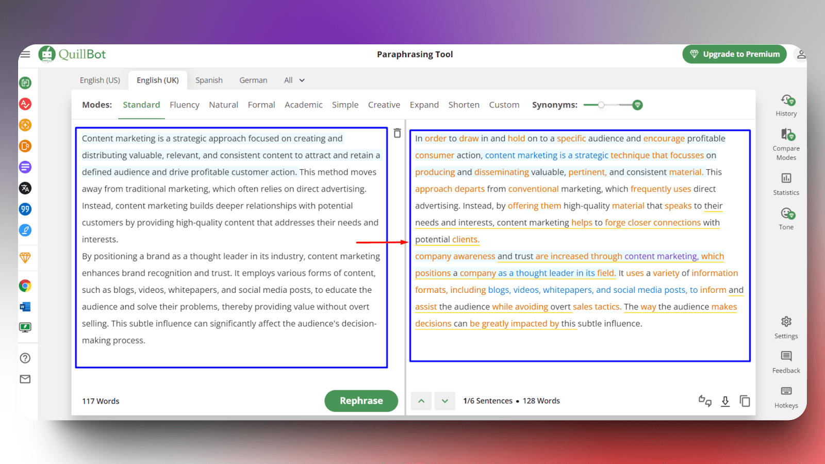The height and width of the screenshot is (464, 825).
Task: Open the hamburger menu
Action: pos(25,54)
